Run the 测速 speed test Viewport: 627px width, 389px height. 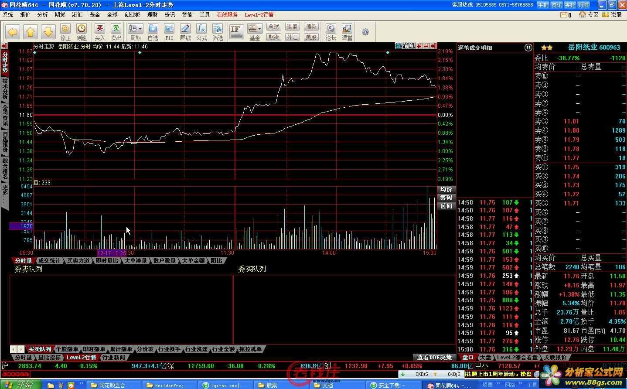click(x=82, y=32)
